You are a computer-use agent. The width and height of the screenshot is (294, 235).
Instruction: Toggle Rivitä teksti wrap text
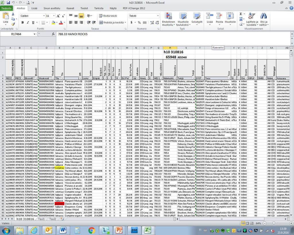[x=108, y=16]
